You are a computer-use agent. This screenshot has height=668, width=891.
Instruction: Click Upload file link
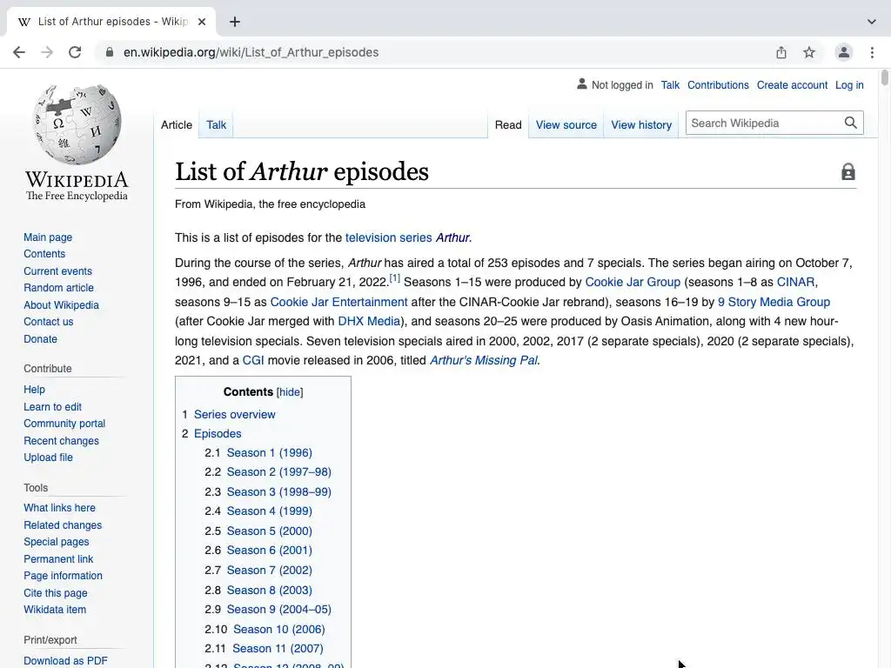[48, 458]
